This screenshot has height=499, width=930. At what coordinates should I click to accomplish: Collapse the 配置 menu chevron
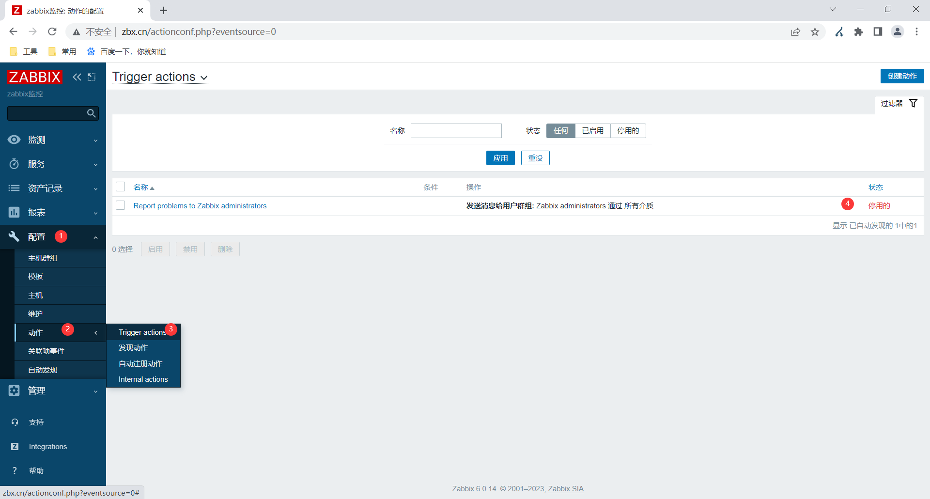coord(95,237)
